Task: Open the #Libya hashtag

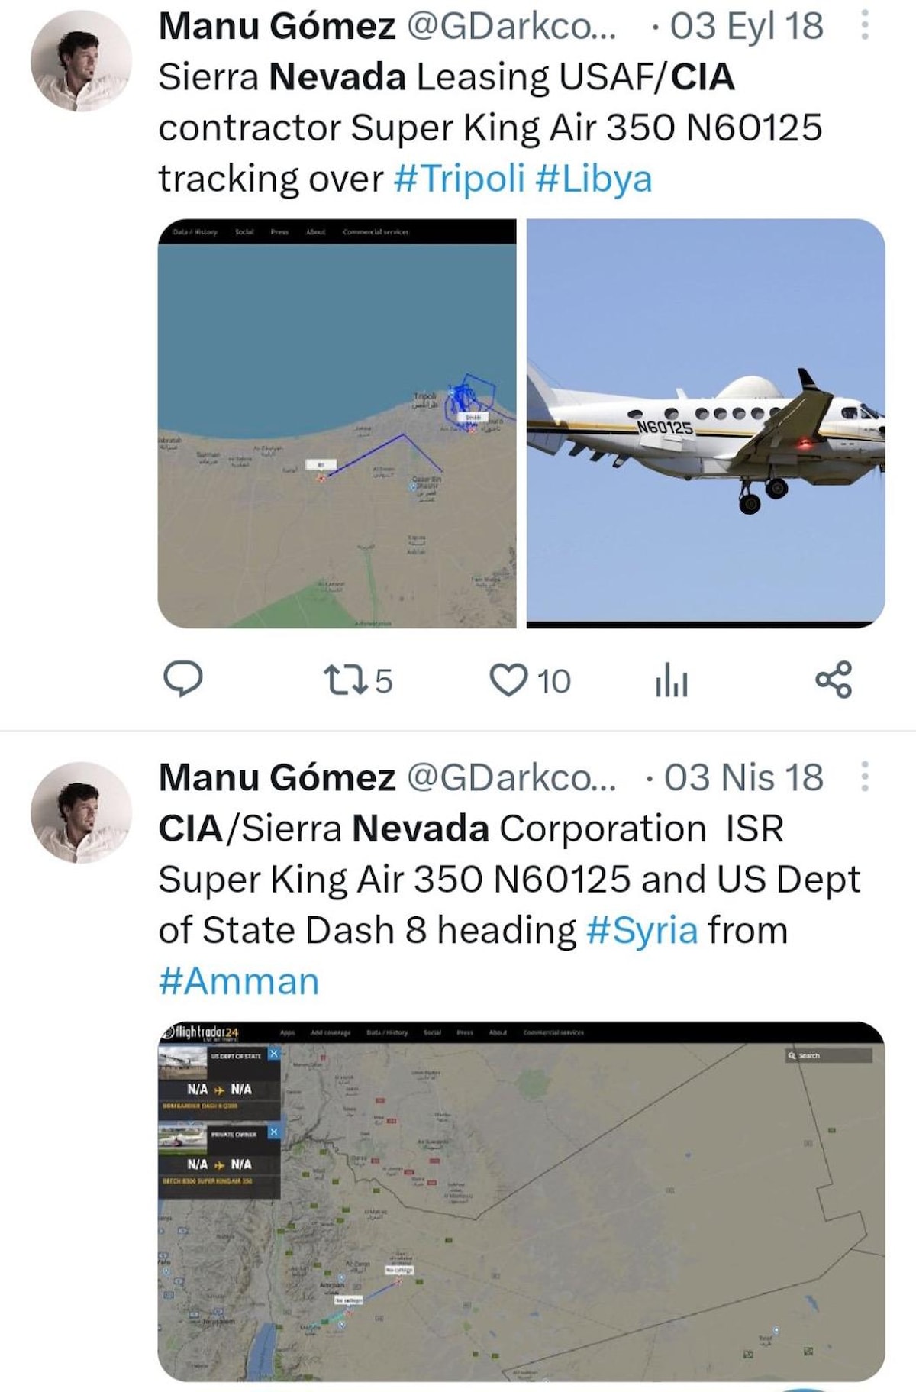Action: 594,179
